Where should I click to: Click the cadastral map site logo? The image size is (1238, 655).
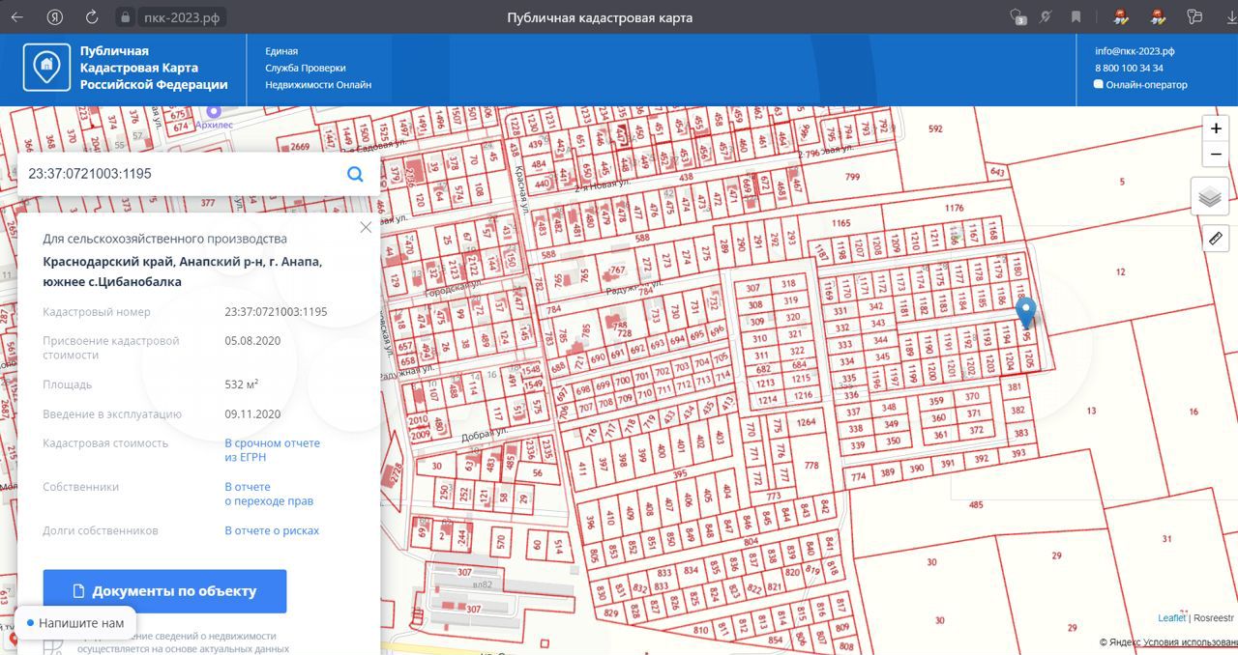[x=45, y=67]
